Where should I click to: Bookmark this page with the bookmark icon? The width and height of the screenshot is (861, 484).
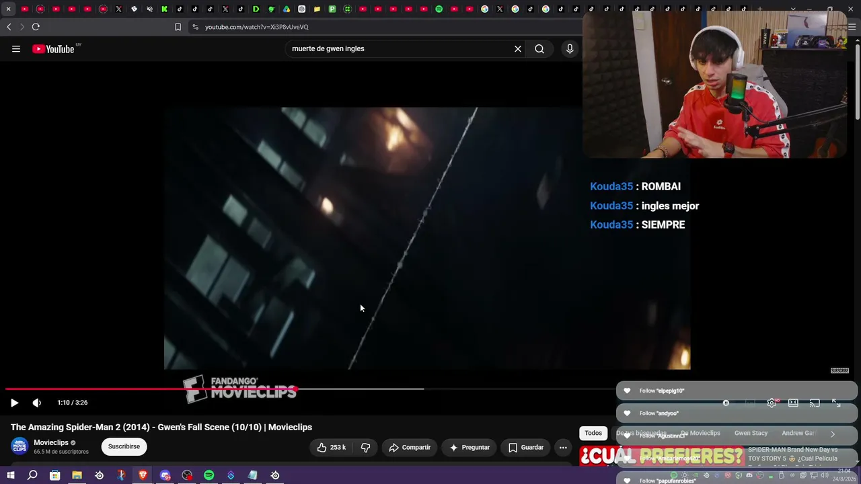178,27
